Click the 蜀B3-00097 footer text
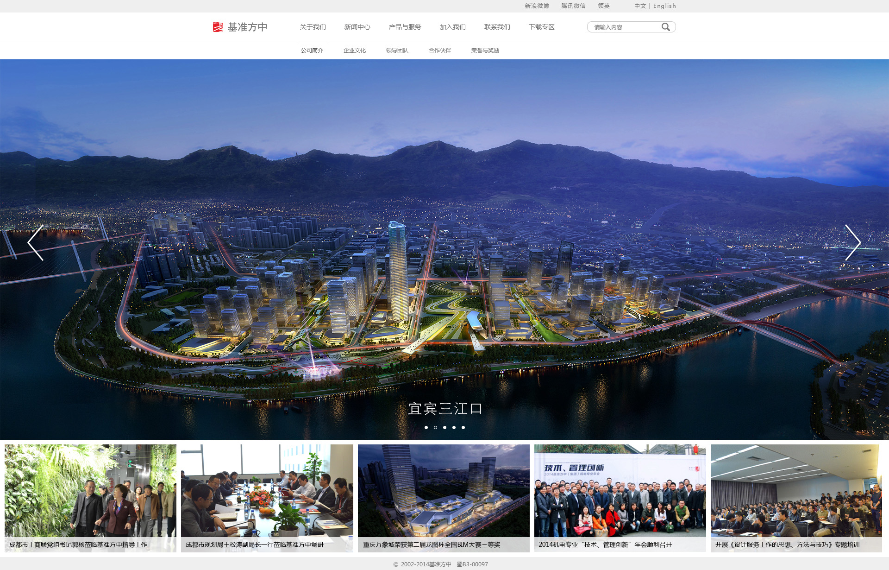 [x=472, y=564]
